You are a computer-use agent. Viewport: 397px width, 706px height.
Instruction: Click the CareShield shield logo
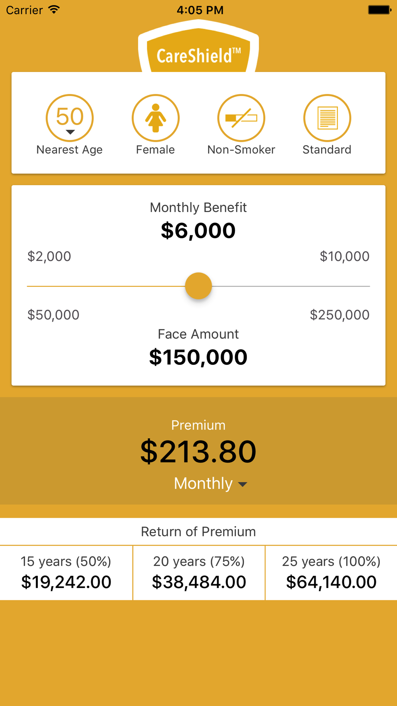pyautogui.click(x=198, y=46)
